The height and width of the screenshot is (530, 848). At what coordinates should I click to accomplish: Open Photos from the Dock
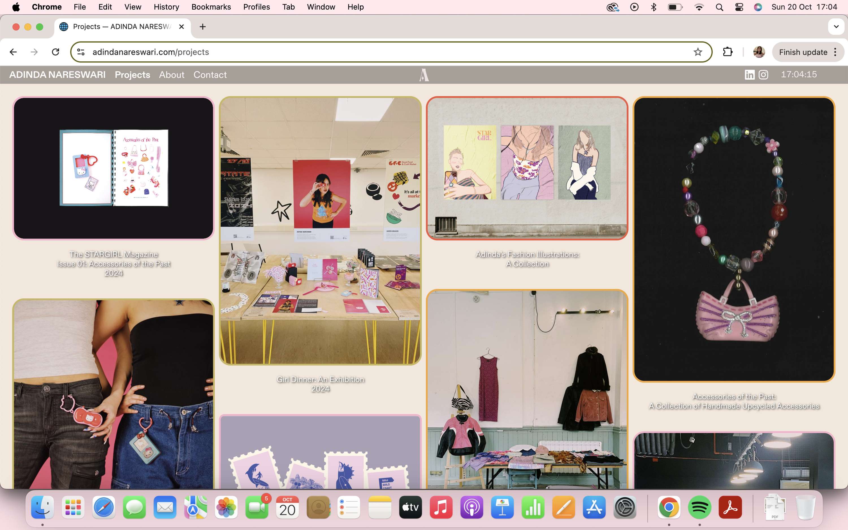coord(226,507)
